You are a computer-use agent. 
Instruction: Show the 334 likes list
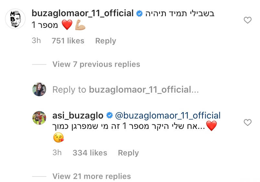90,153
